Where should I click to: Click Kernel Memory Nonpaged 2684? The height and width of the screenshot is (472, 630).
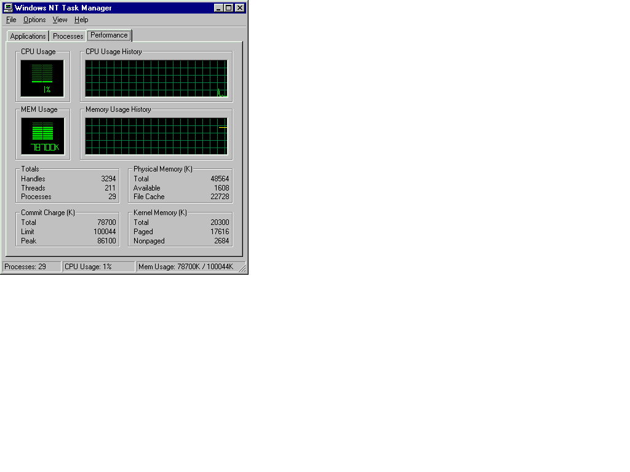(221, 241)
